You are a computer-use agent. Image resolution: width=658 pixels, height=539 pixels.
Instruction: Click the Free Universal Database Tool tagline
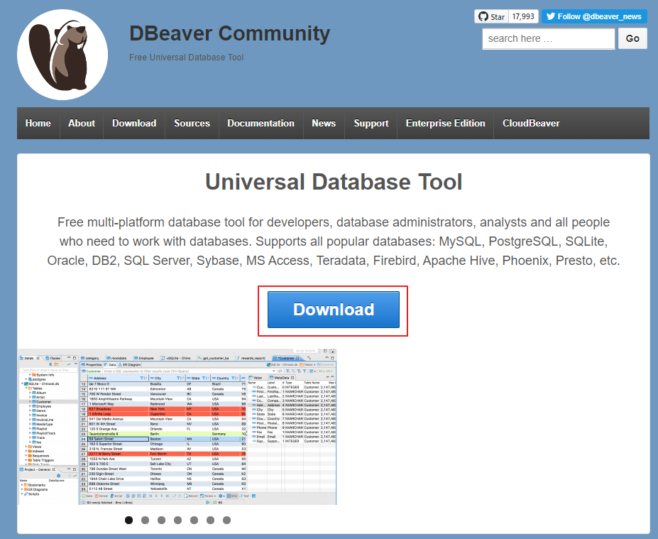(x=186, y=57)
